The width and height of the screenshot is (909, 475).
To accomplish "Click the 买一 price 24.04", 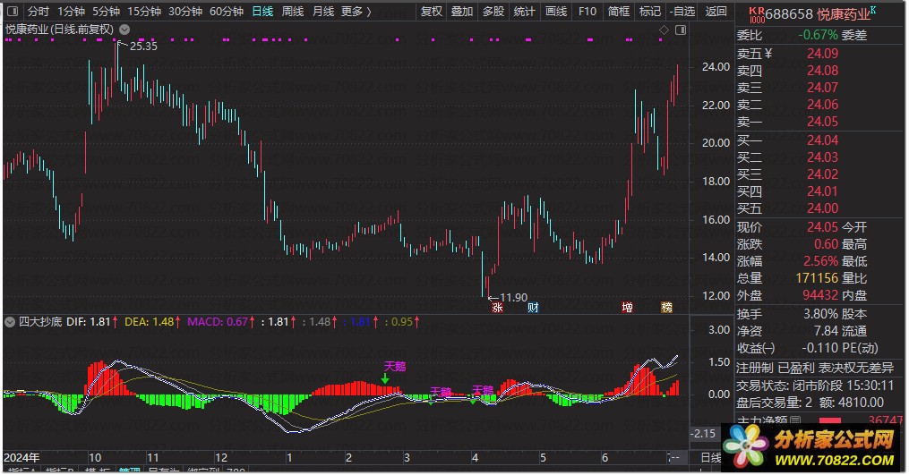I will click(823, 140).
